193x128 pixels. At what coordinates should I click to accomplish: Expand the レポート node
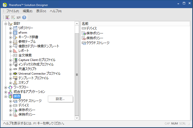[x=10, y=51]
